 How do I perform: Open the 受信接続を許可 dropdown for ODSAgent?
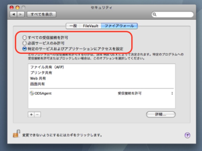click(x=172, y=93)
